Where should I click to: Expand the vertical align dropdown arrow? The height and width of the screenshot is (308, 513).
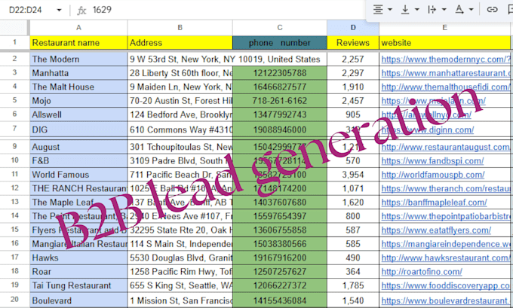pyautogui.click(x=416, y=10)
